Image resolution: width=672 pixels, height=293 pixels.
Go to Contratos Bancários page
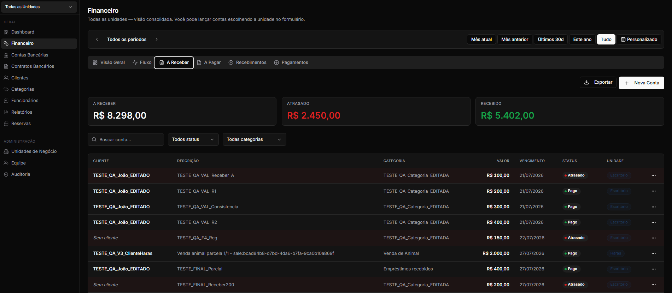click(39, 66)
